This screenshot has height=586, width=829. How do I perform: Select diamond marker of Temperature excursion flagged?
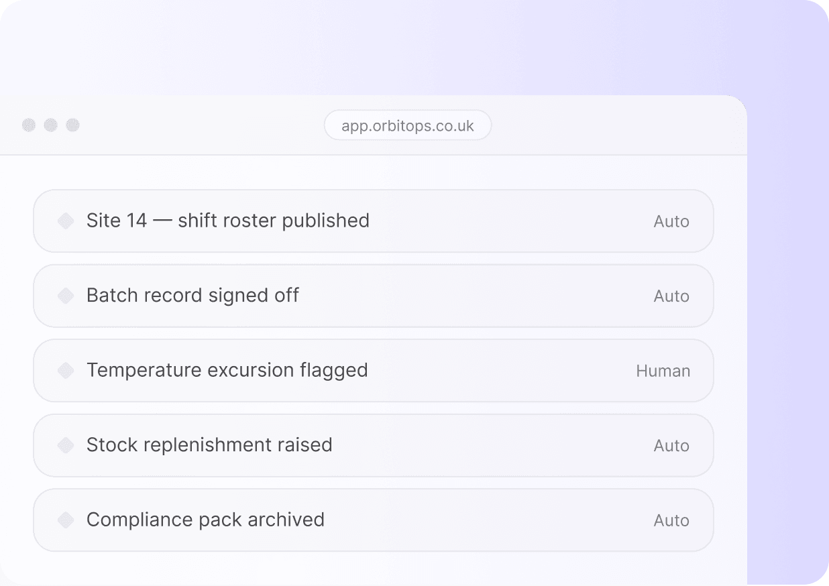tap(66, 370)
